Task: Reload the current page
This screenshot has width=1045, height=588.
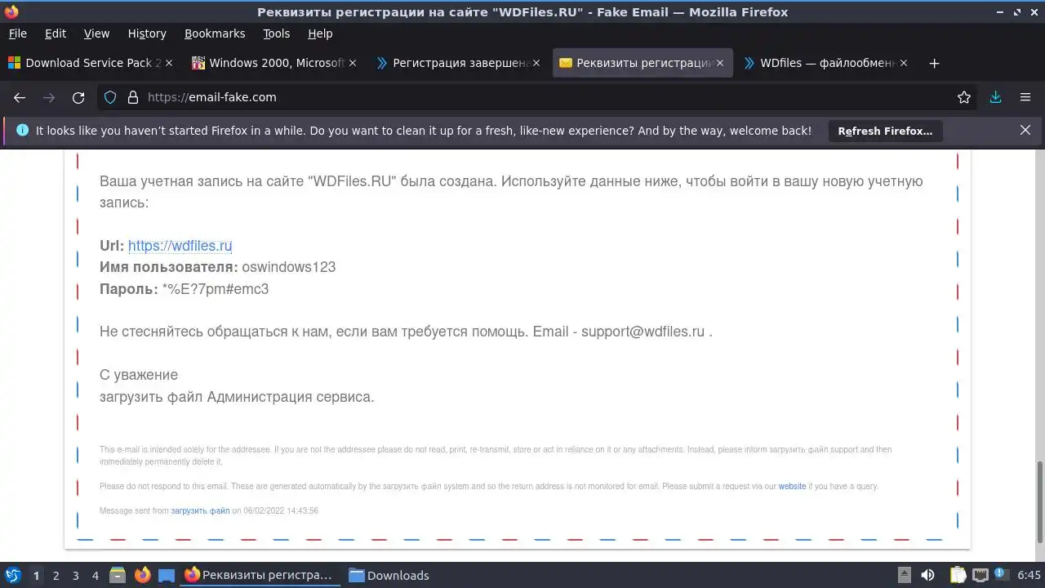Action: point(78,97)
